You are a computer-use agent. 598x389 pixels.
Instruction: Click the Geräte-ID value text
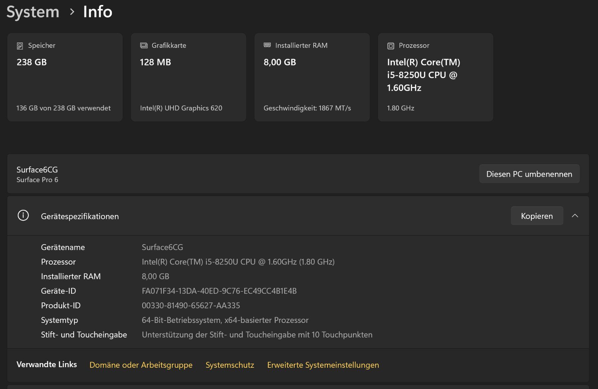219,291
